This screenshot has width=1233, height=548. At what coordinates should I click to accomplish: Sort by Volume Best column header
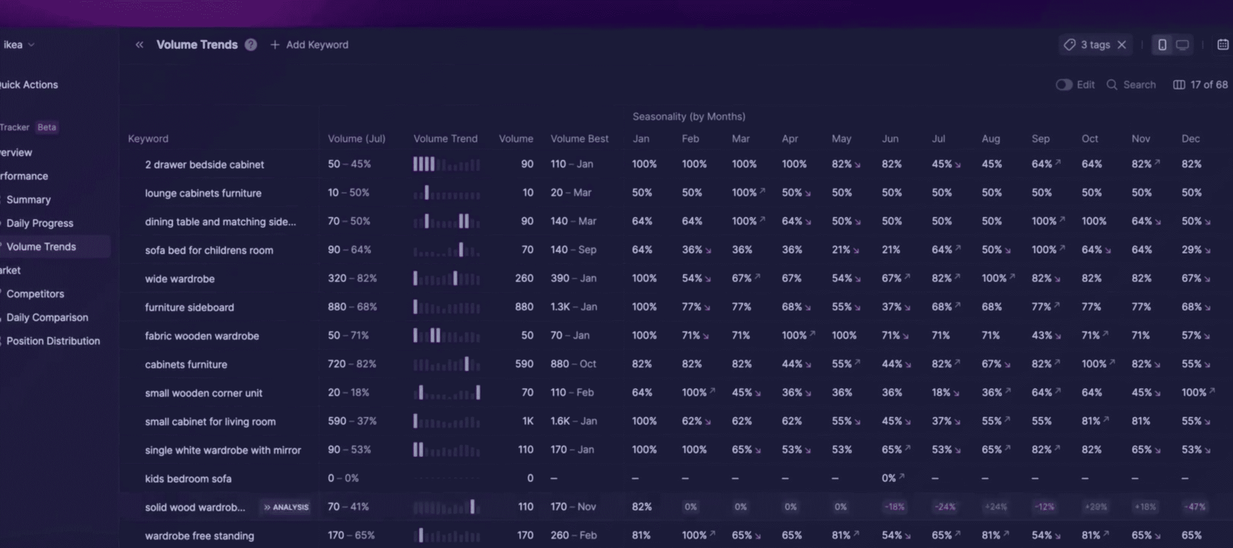pos(579,139)
